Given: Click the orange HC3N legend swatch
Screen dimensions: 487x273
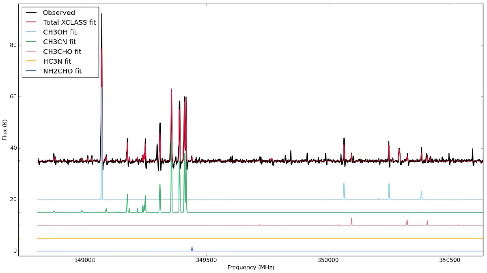Looking at the screenshot, I should [32, 61].
